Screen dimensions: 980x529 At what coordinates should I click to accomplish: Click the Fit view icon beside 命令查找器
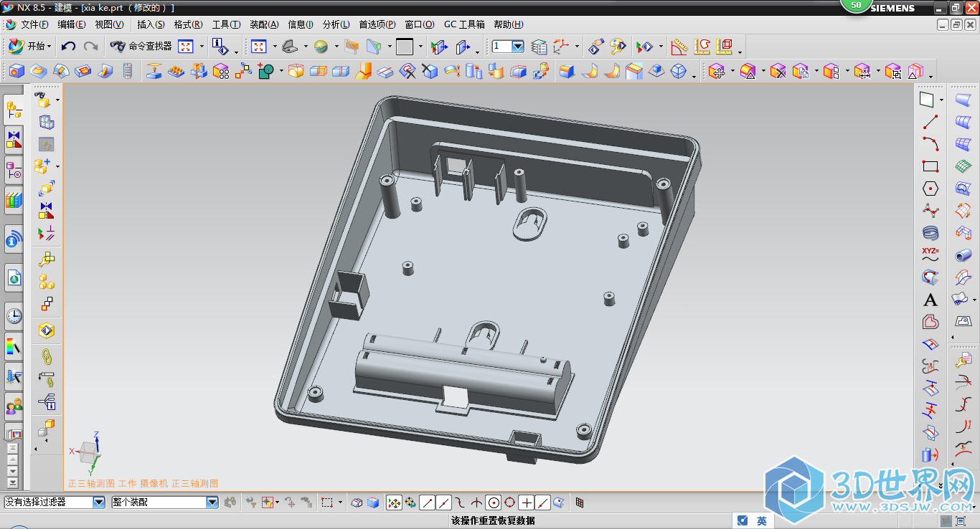pyautogui.click(x=186, y=47)
